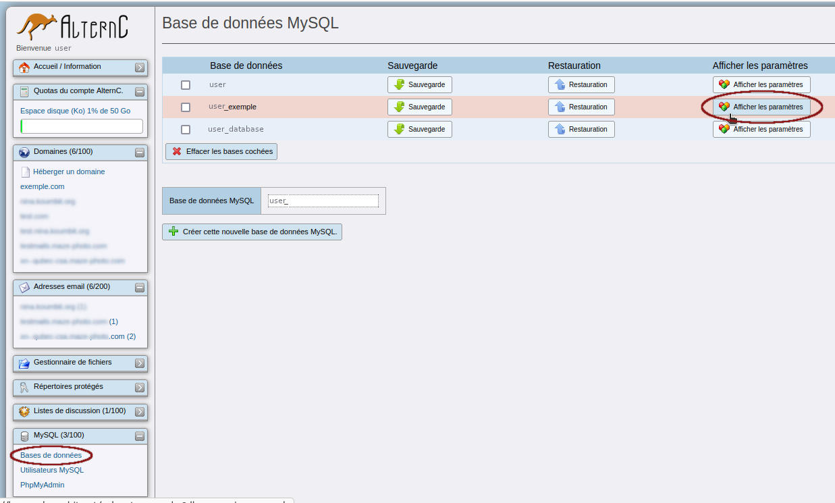Click Effacer les bases cochées button
The width and height of the screenshot is (835, 503).
(221, 152)
